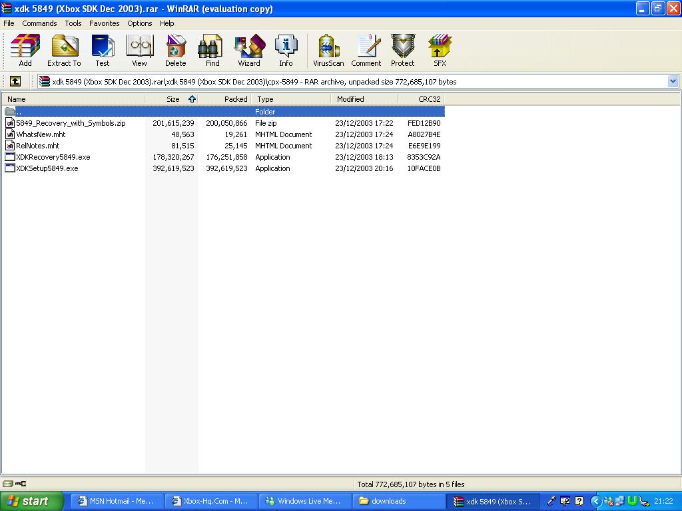
Task: Click packed size 176,251,858
Action: [226, 157]
